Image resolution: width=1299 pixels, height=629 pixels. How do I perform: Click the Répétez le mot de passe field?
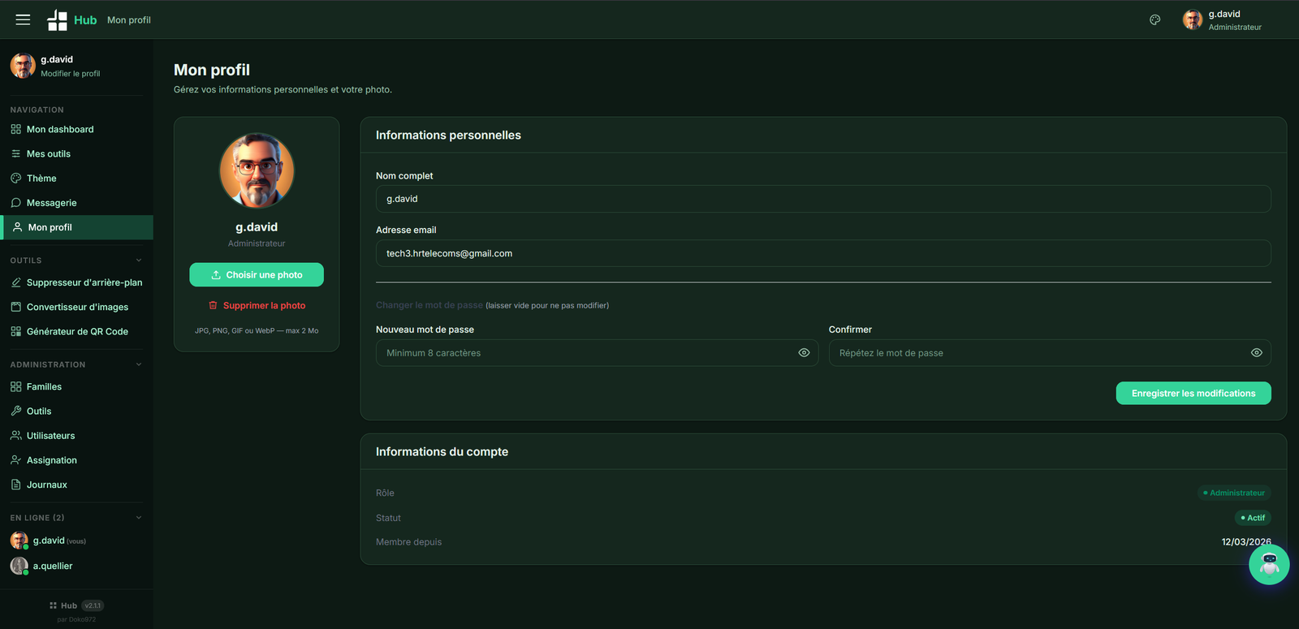[1050, 353]
